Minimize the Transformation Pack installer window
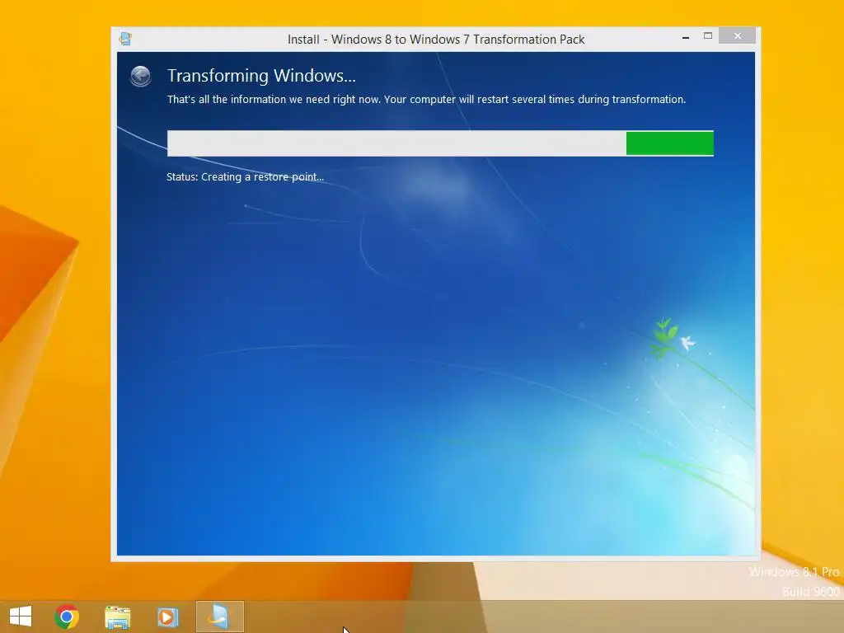Image resolution: width=844 pixels, height=633 pixels. [685, 36]
